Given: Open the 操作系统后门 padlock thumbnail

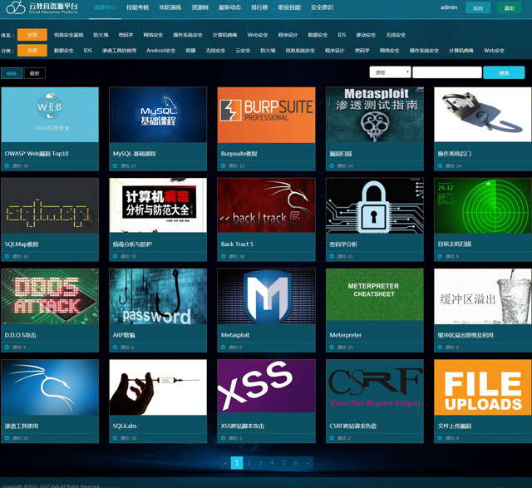Looking at the screenshot, I should [483, 115].
